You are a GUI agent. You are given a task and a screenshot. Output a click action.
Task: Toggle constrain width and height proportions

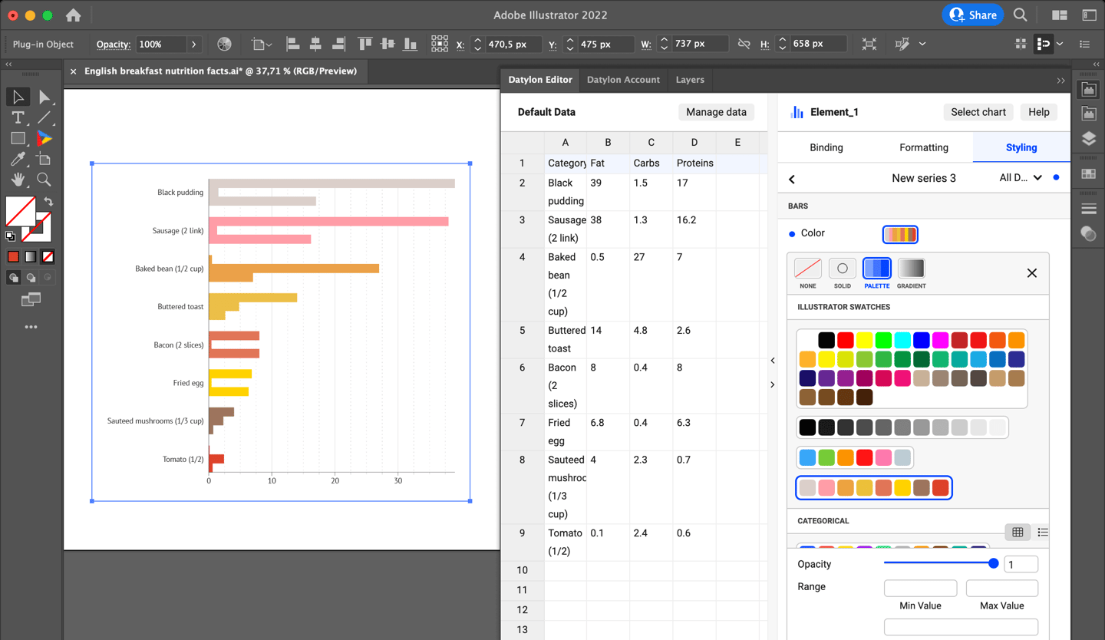click(743, 44)
